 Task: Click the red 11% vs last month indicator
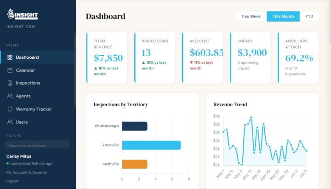[x=201, y=65]
